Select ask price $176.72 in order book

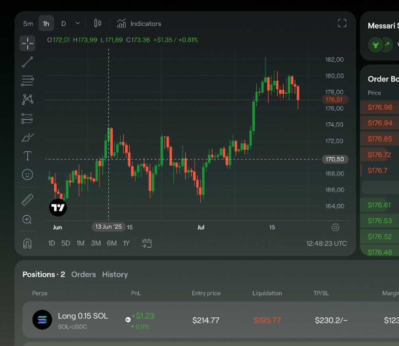click(380, 154)
